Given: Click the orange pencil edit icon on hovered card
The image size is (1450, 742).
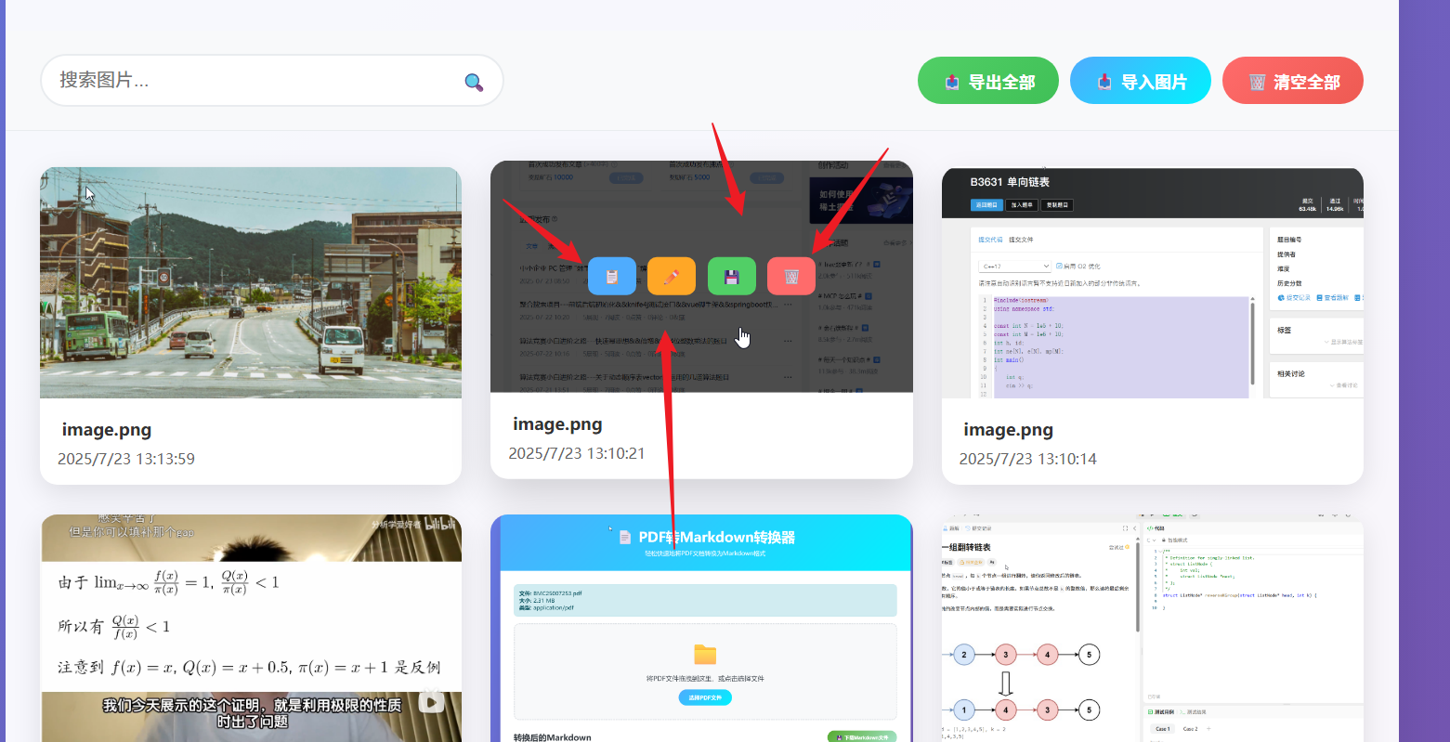Looking at the screenshot, I should pyautogui.click(x=672, y=276).
